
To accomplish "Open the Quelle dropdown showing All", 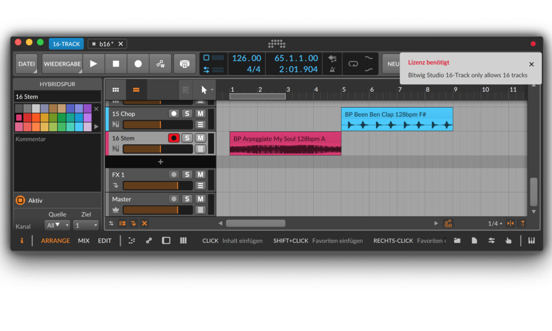I will pos(57,225).
